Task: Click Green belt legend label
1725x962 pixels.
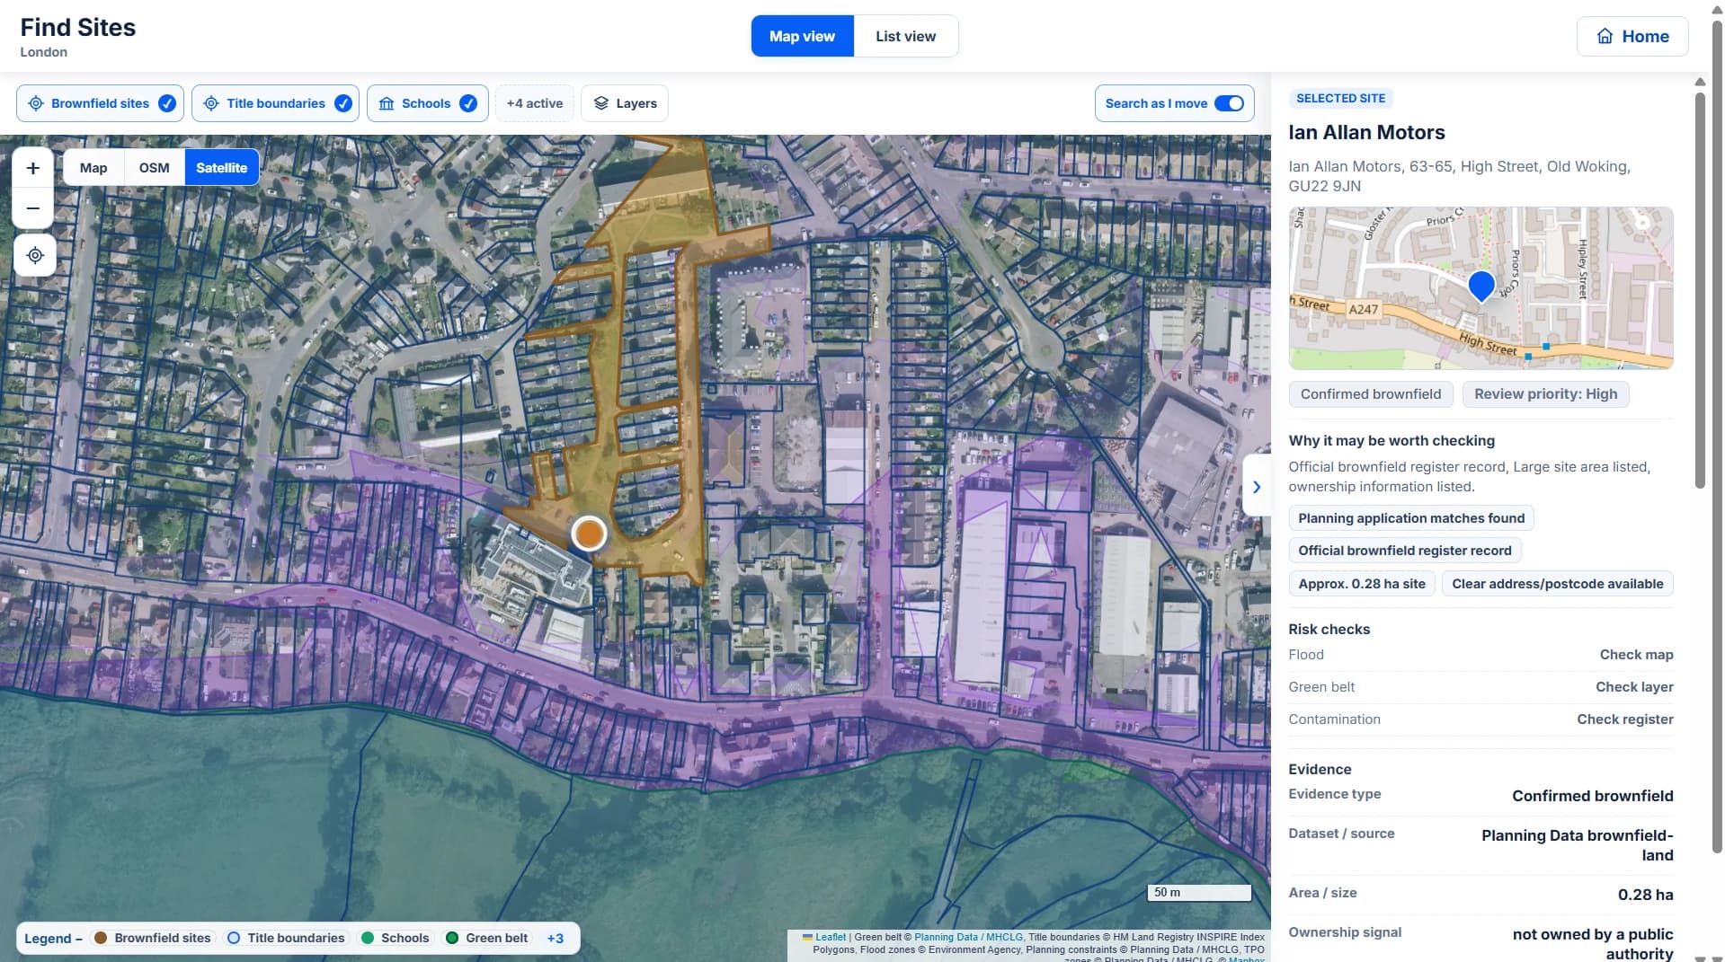Action: pos(496,938)
